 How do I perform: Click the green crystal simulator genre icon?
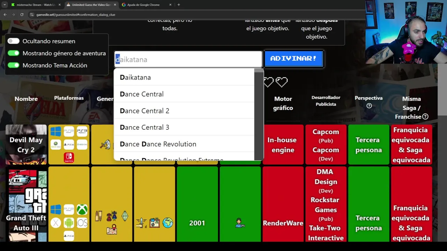[125, 216]
